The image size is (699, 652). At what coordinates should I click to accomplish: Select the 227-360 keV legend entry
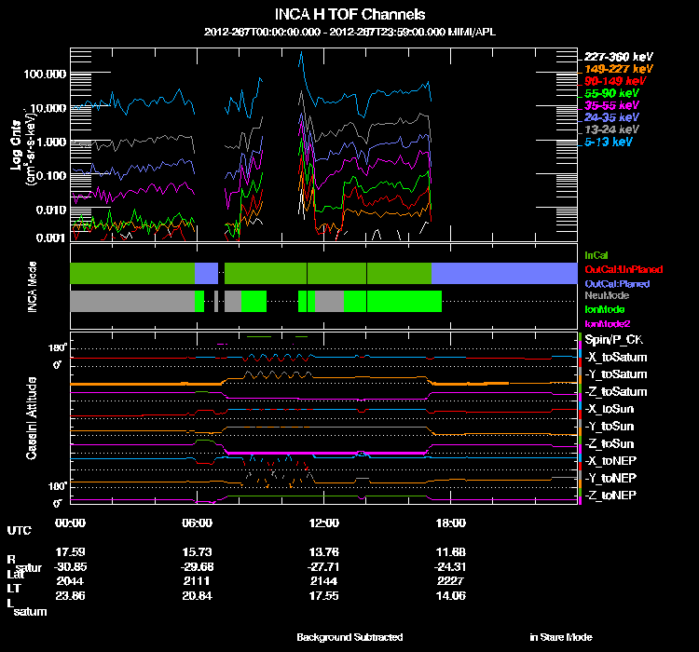pos(618,57)
